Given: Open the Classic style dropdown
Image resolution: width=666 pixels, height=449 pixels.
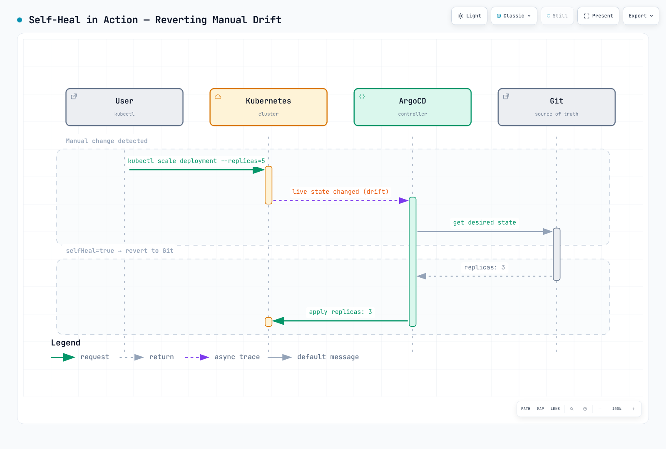Looking at the screenshot, I should [514, 16].
